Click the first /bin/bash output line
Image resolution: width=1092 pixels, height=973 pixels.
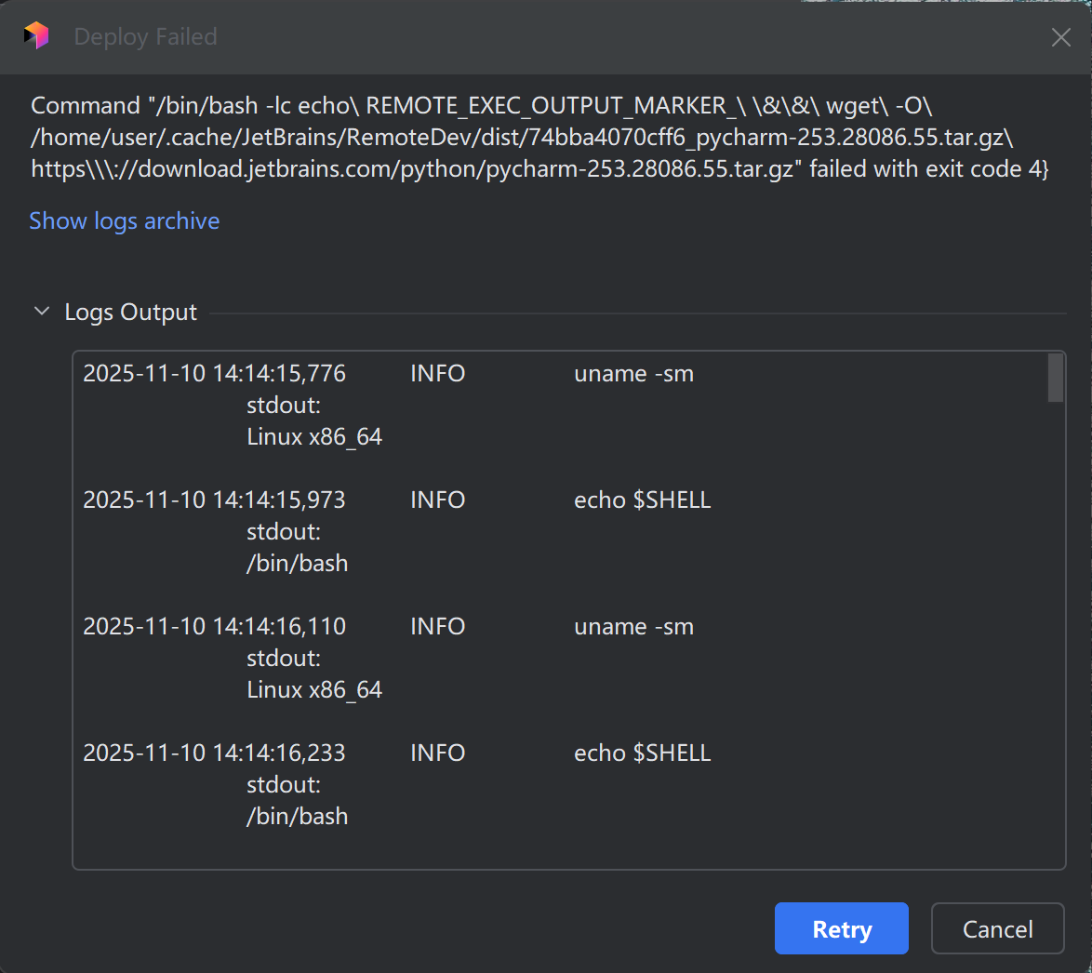pos(298,563)
